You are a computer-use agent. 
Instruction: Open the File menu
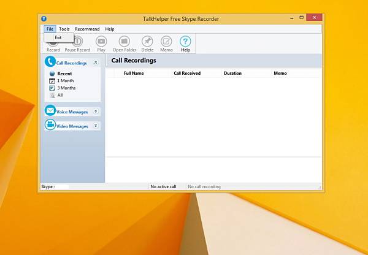pos(50,29)
